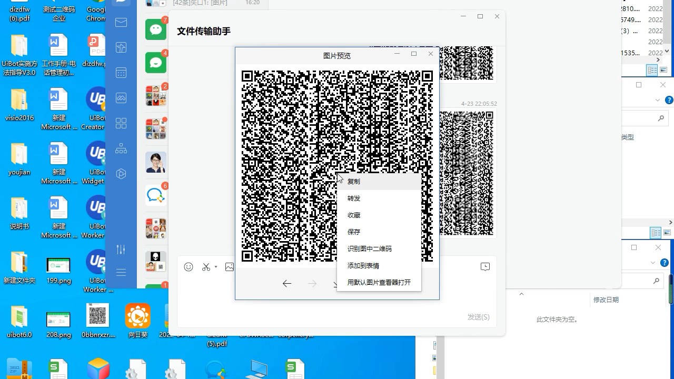
Task: Switch to details view in middle Explorer
Action: coord(656,232)
